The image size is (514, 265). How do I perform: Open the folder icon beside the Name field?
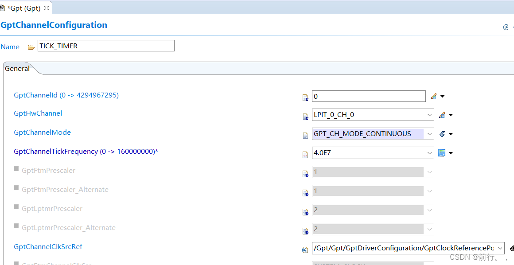pyautogui.click(x=30, y=46)
